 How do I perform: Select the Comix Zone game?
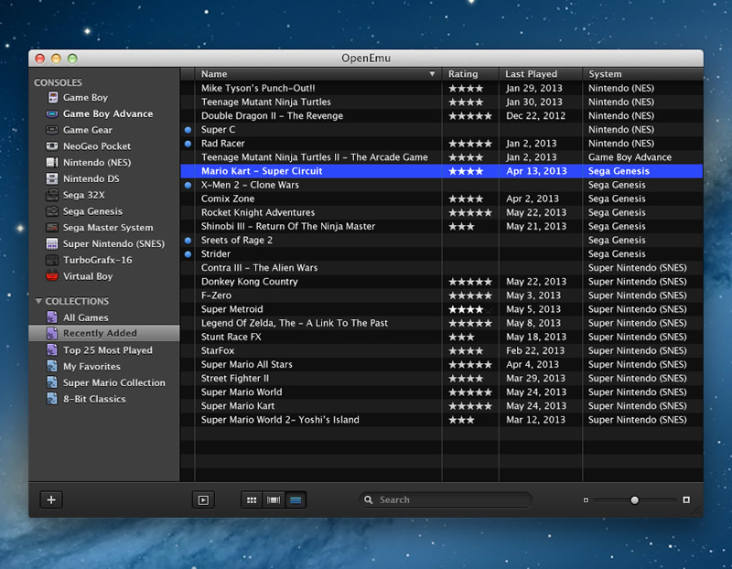point(228,199)
